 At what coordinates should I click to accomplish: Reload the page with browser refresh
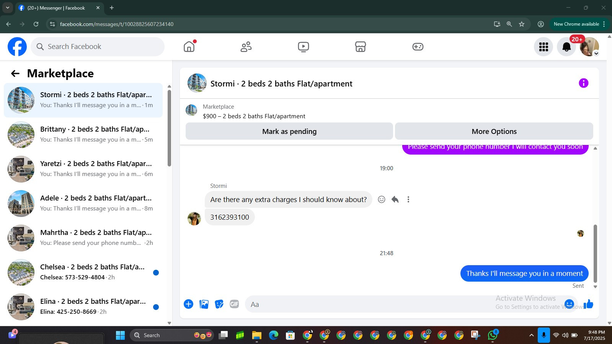[36, 24]
